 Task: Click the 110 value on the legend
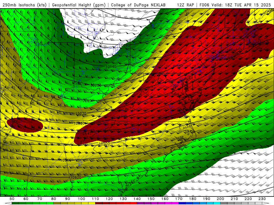96,199
